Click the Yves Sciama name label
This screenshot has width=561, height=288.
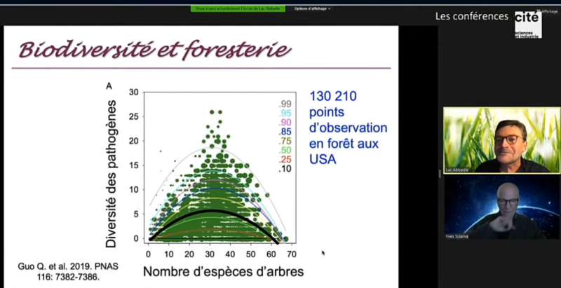(x=457, y=237)
